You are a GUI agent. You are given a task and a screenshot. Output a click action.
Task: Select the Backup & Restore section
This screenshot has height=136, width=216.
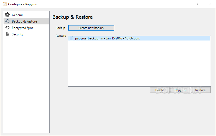click(x=26, y=21)
